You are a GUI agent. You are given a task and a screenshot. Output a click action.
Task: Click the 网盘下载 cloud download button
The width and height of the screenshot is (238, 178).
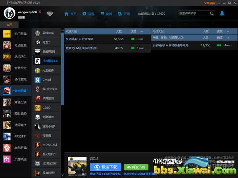pos(136,167)
